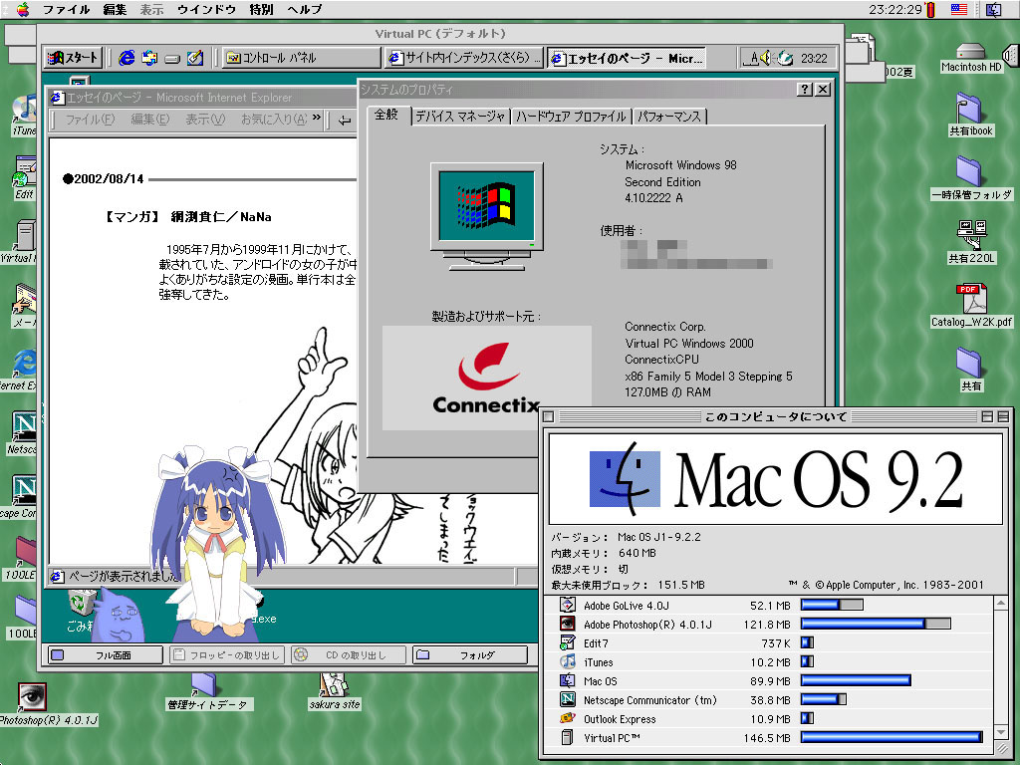Switch to the パフォーマンス tab
Screen dimensions: 1020x765
(x=668, y=117)
